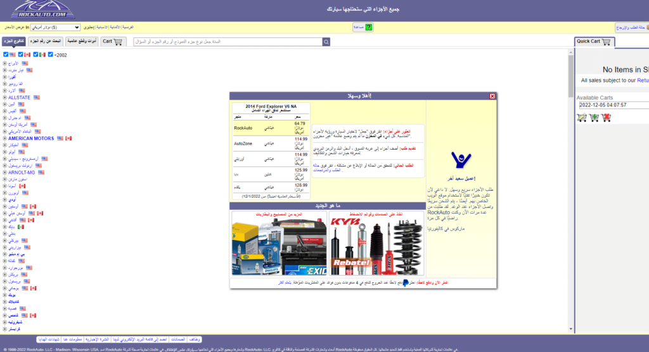Click the Canada flag beside AMERICAN MOTORS
The image size is (649, 352).
(68, 138)
